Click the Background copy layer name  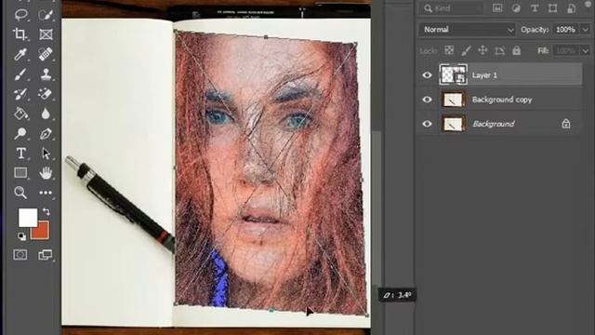[x=502, y=100]
